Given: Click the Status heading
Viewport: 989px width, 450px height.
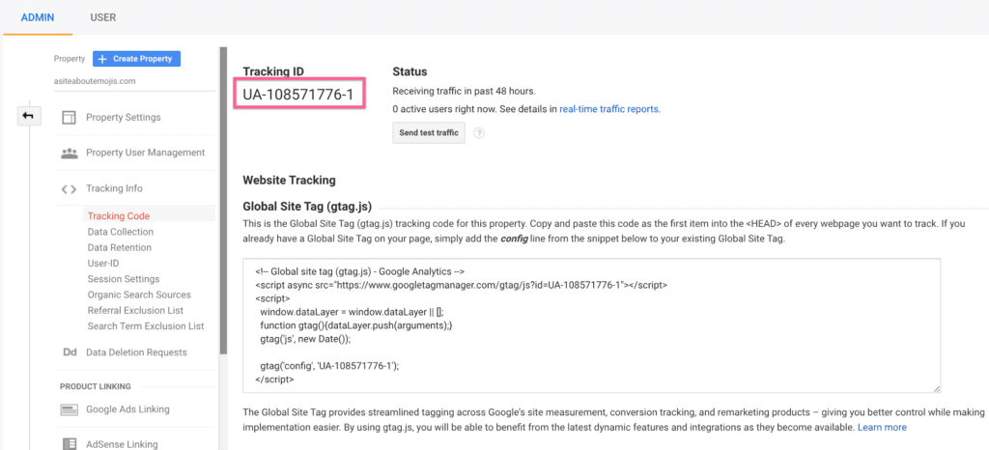Looking at the screenshot, I should 410,71.
